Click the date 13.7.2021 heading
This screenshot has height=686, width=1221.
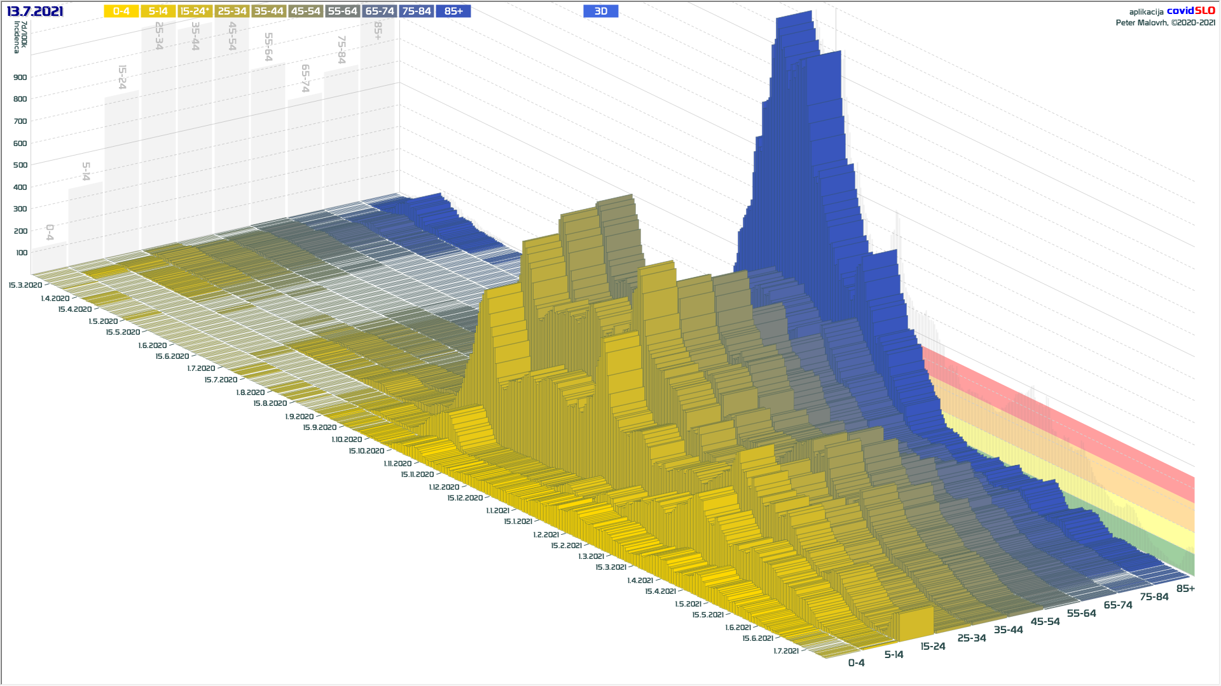[35, 11]
